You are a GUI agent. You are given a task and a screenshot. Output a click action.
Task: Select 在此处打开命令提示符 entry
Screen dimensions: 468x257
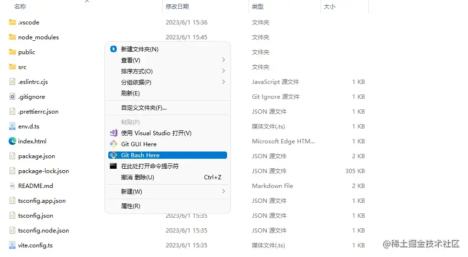coord(168,166)
